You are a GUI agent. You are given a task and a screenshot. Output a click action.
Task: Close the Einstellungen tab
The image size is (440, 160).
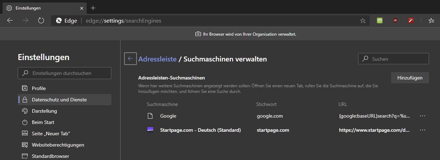[x=82, y=8]
